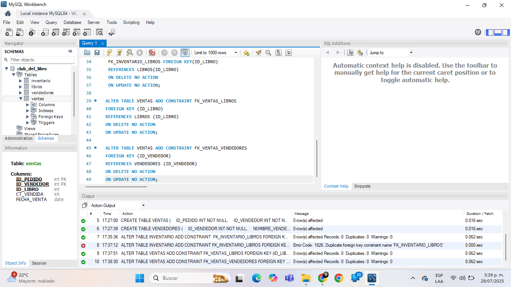This screenshot has height=287, width=511.
Task: Toggle continue-on-error execution mode
Action: [152, 53]
